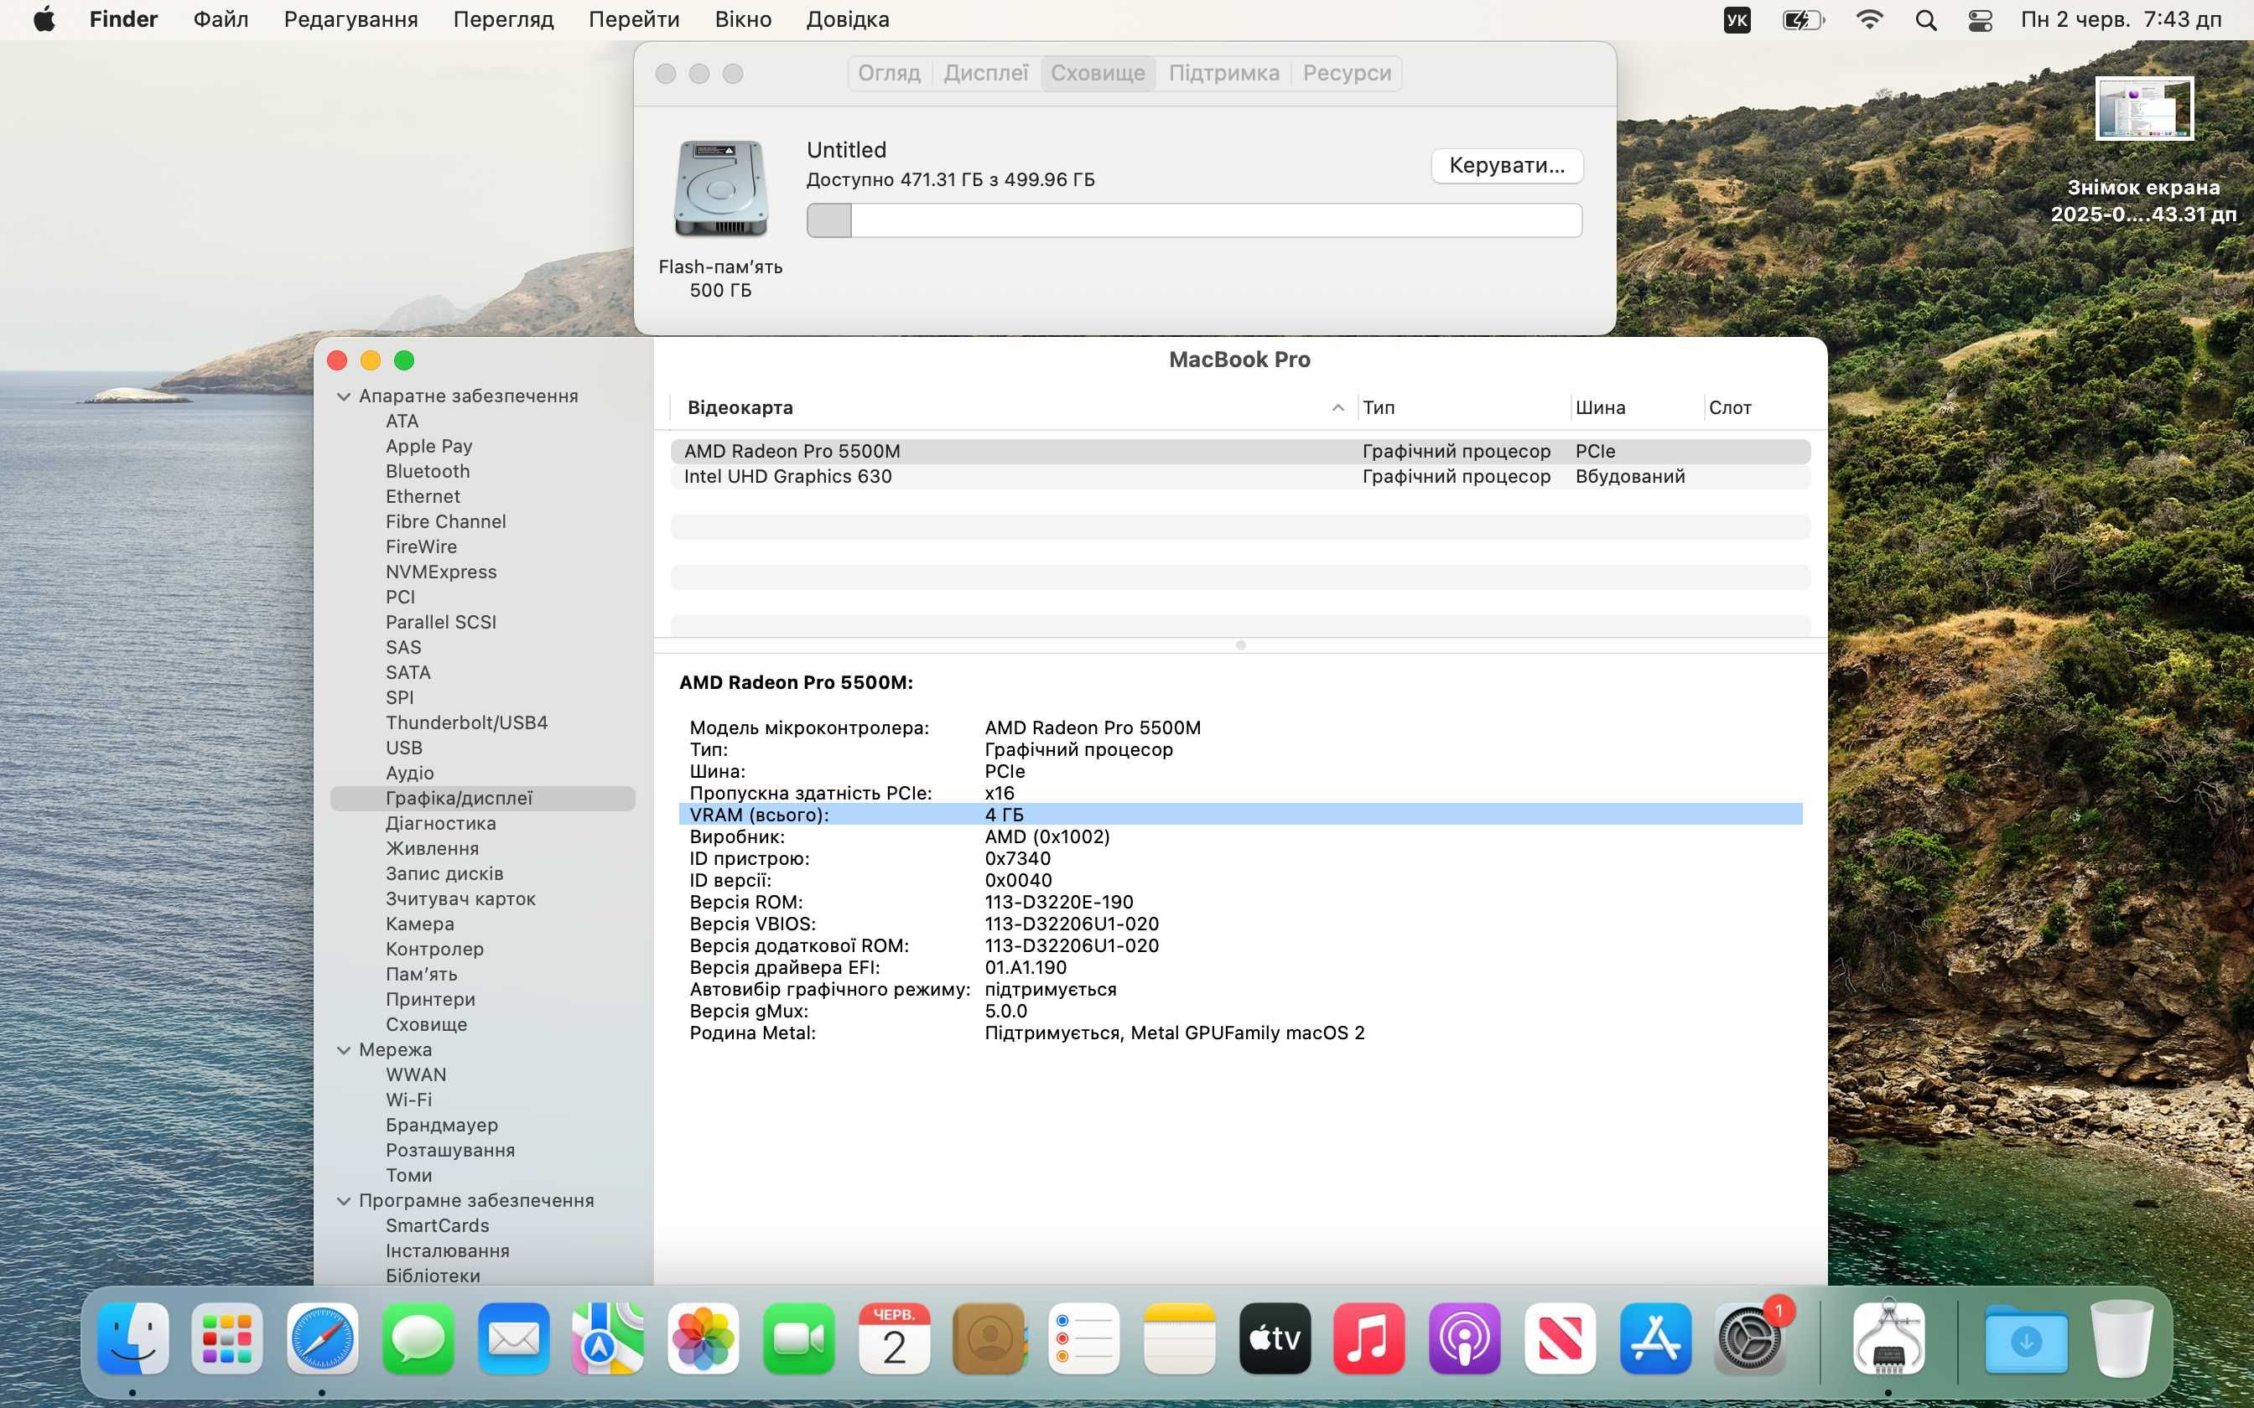This screenshot has height=1408, width=2254.
Task: Open Photos app in the Dock
Action: coord(704,1339)
